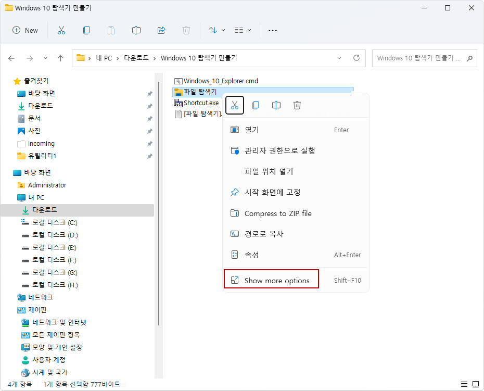Viewport: 484px width, 391px height.
Task: Click Show more options in the context menu
Action: pyautogui.click(x=296, y=281)
